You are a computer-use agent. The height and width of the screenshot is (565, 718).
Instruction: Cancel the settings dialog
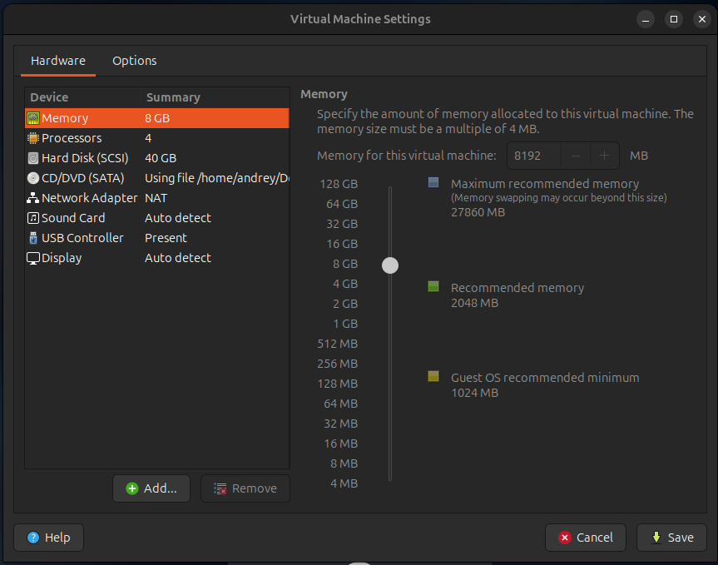point(585,538)
